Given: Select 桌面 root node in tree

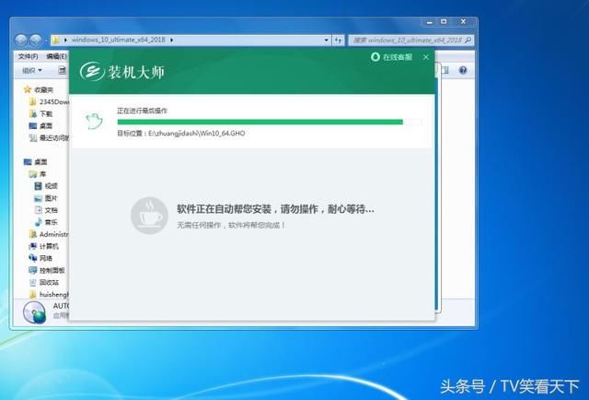Looking at the screenshot, I should 36,162.
